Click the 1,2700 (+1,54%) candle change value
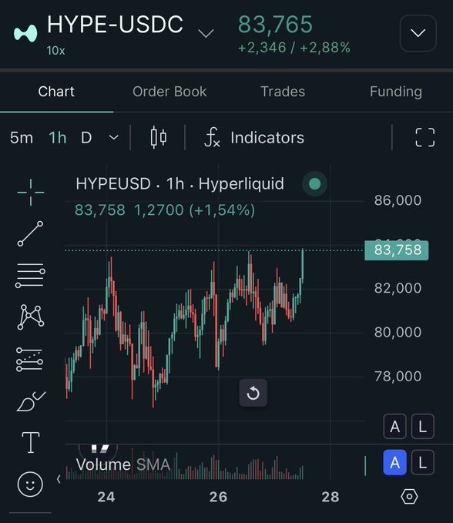Screen dimensions: 453x523 [x=194, y=210]
